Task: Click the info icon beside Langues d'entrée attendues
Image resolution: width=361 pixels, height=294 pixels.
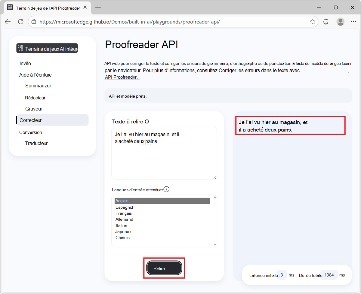Action: tap(167, 189)
